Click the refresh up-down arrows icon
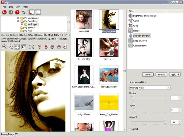The image size is (184, 137). click(x=24, y=12)
